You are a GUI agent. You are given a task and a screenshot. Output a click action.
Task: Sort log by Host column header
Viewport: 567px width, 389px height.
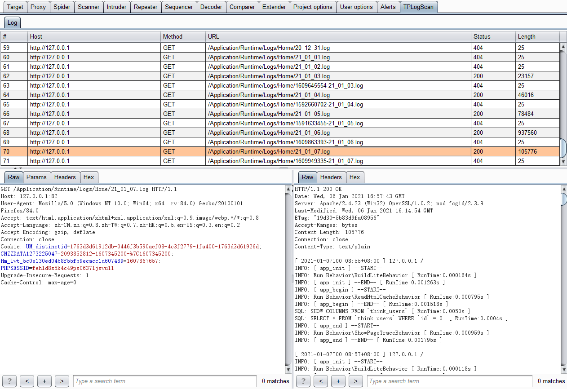click(94, 36)
